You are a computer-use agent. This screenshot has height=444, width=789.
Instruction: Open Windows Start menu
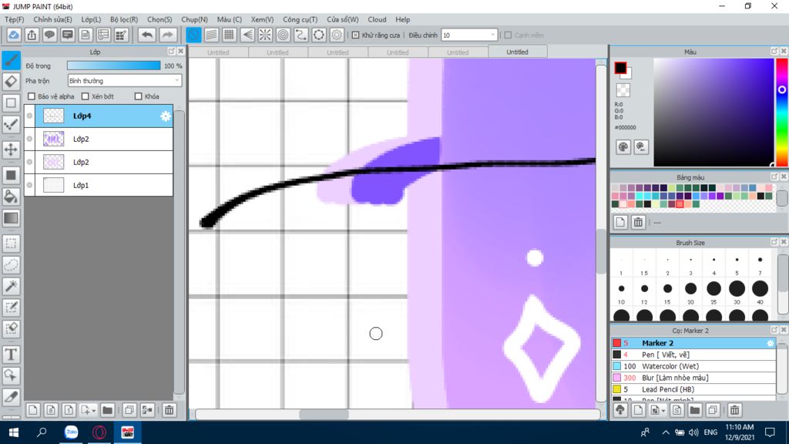coord(14,432)
